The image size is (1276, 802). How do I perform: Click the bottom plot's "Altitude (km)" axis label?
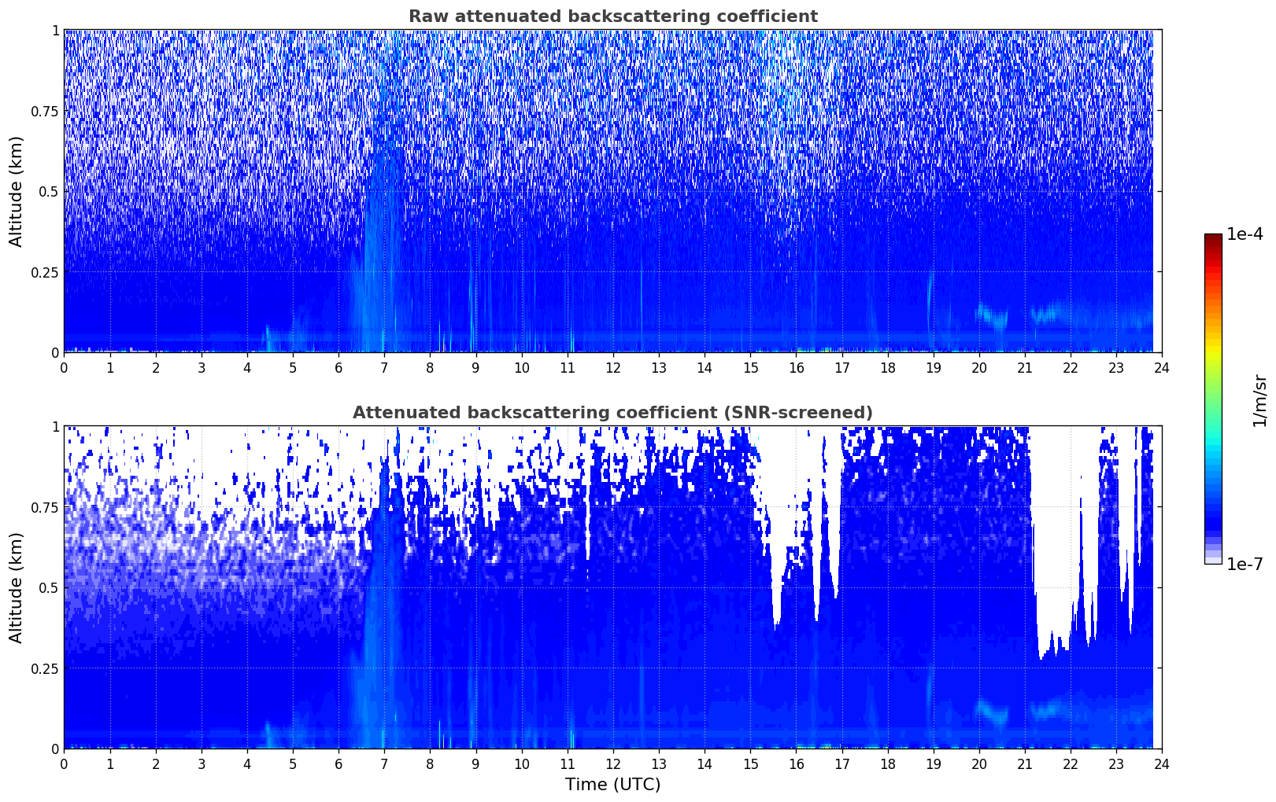pyautogui.click(x=17, y=587)
